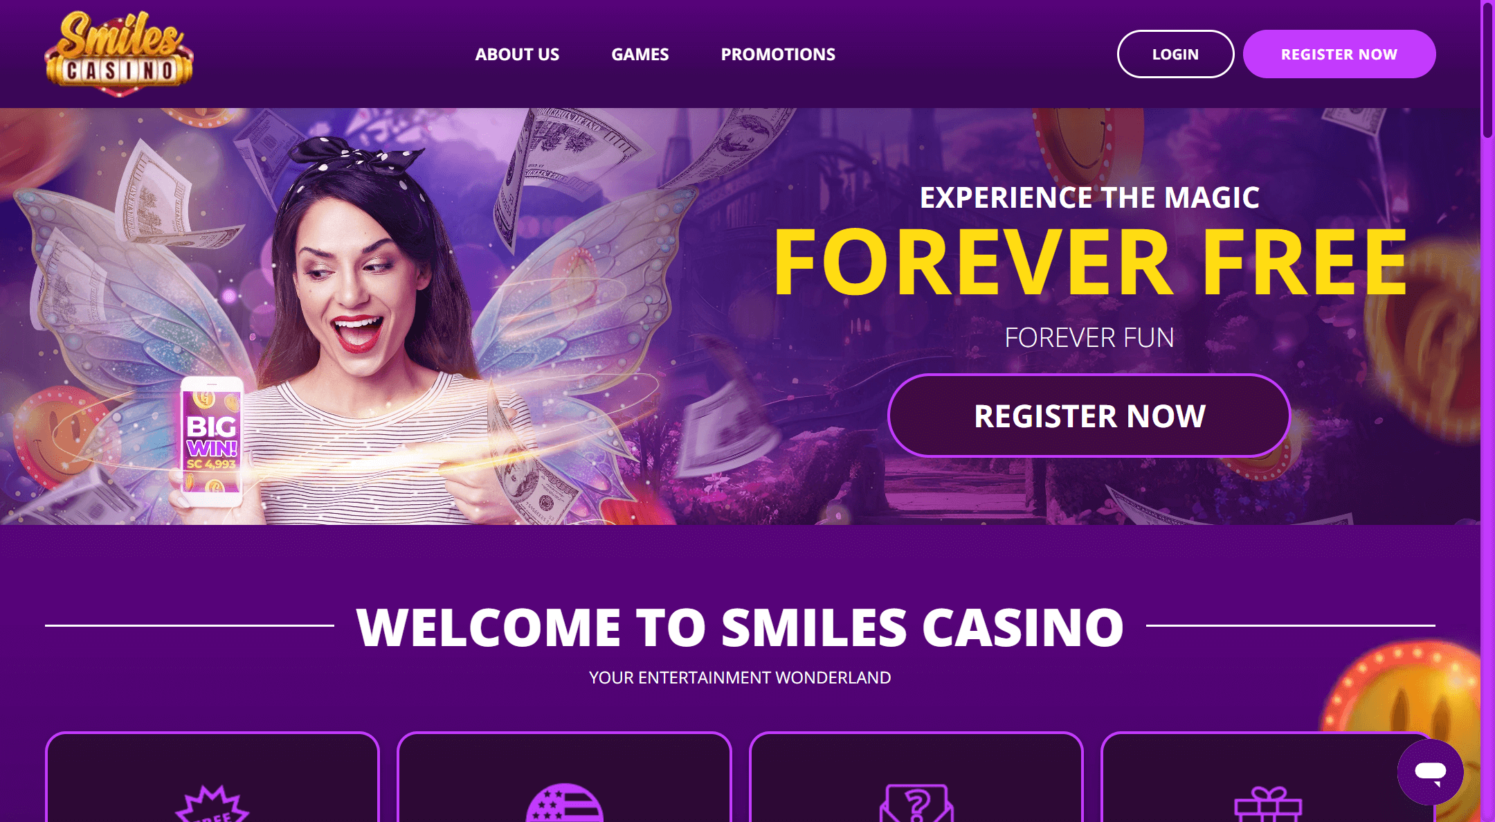Image resolution: width=1495 pixels, height=822 pixels.
Task: Click the Login button
Action: click(1175, 54)
